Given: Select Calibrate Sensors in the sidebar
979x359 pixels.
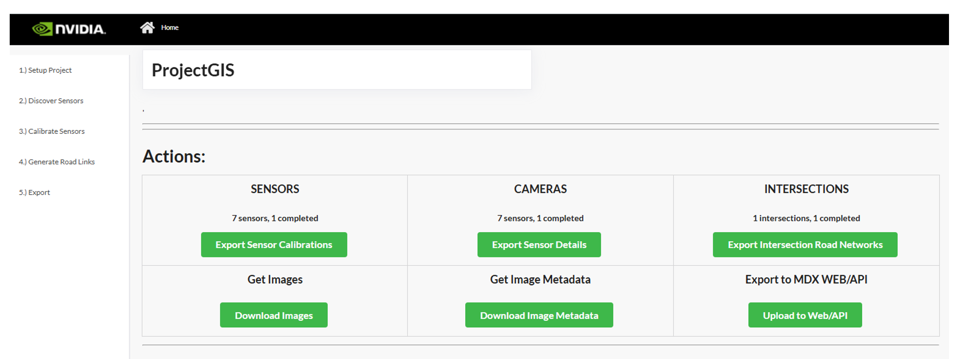Looking at the screenshot, I should (52, 131).
